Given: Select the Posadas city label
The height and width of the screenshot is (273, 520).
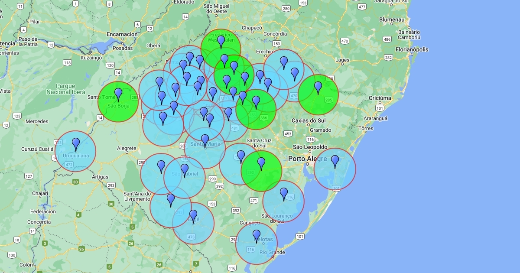Looking at the screenshot, I should click(x=123, y=48).
